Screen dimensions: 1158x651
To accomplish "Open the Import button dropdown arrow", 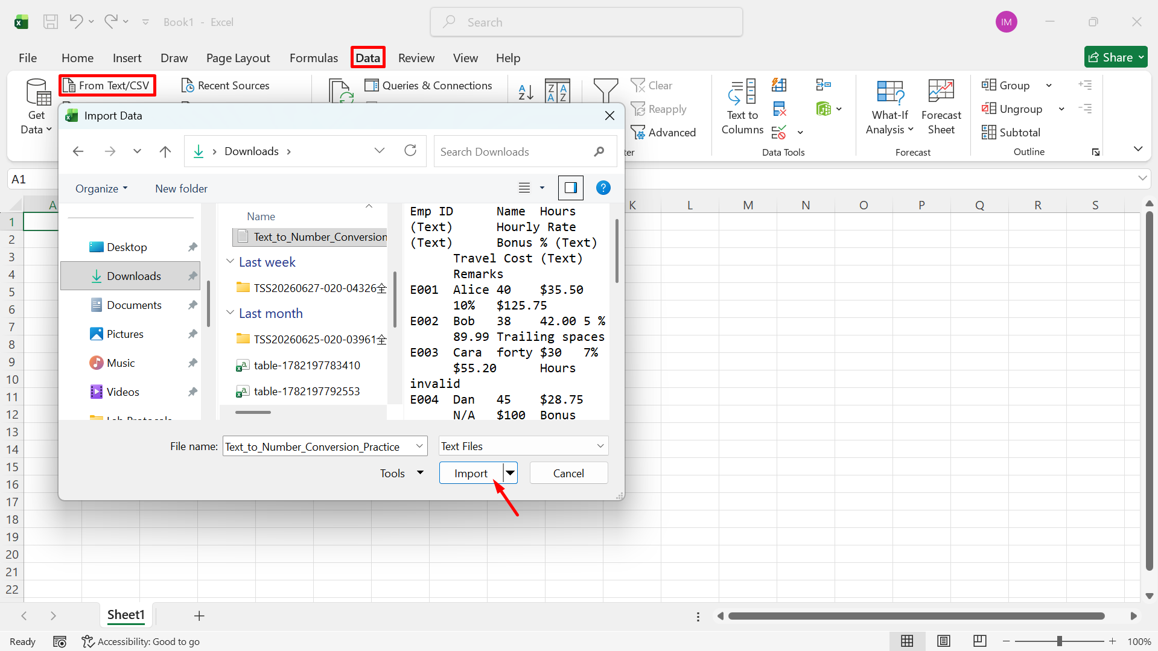I will click(x=511, y=473).
